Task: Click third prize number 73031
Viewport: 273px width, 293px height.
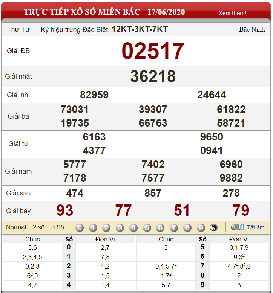Action: [74, 109]
